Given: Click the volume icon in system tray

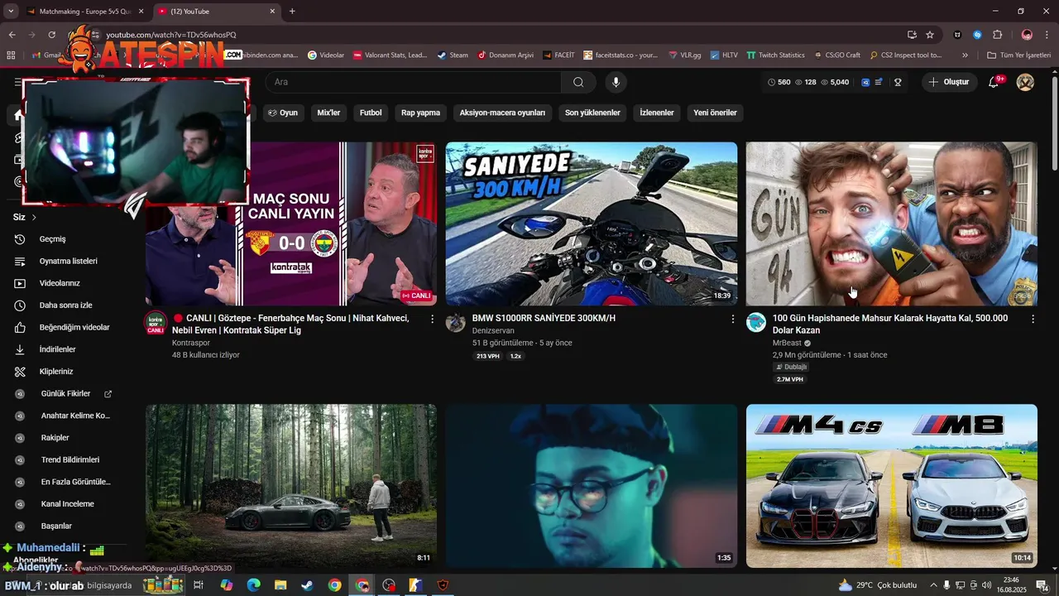Looking at the screenshot, I should click(986, 585).
